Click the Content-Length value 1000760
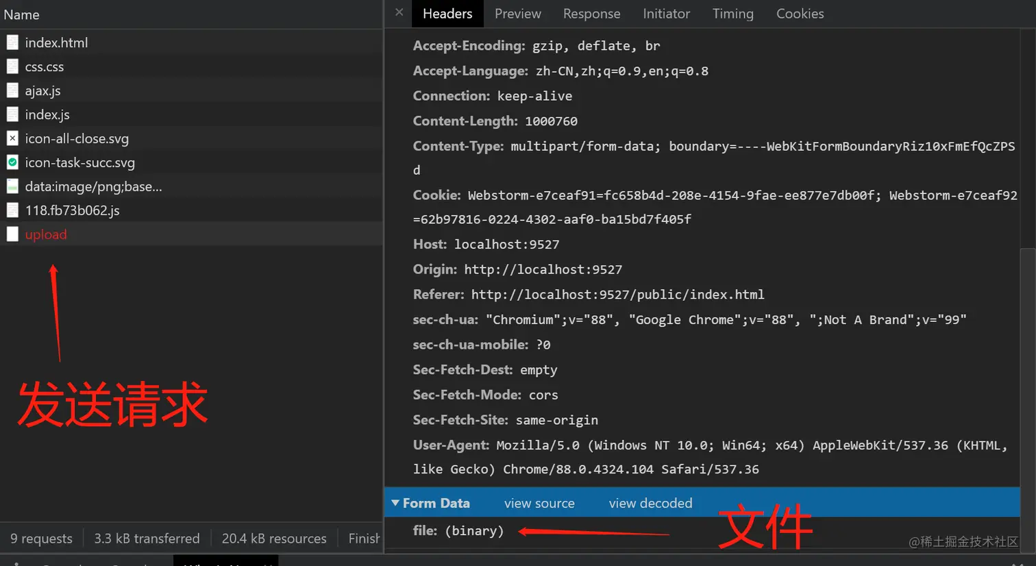 (x=552, y=121)
